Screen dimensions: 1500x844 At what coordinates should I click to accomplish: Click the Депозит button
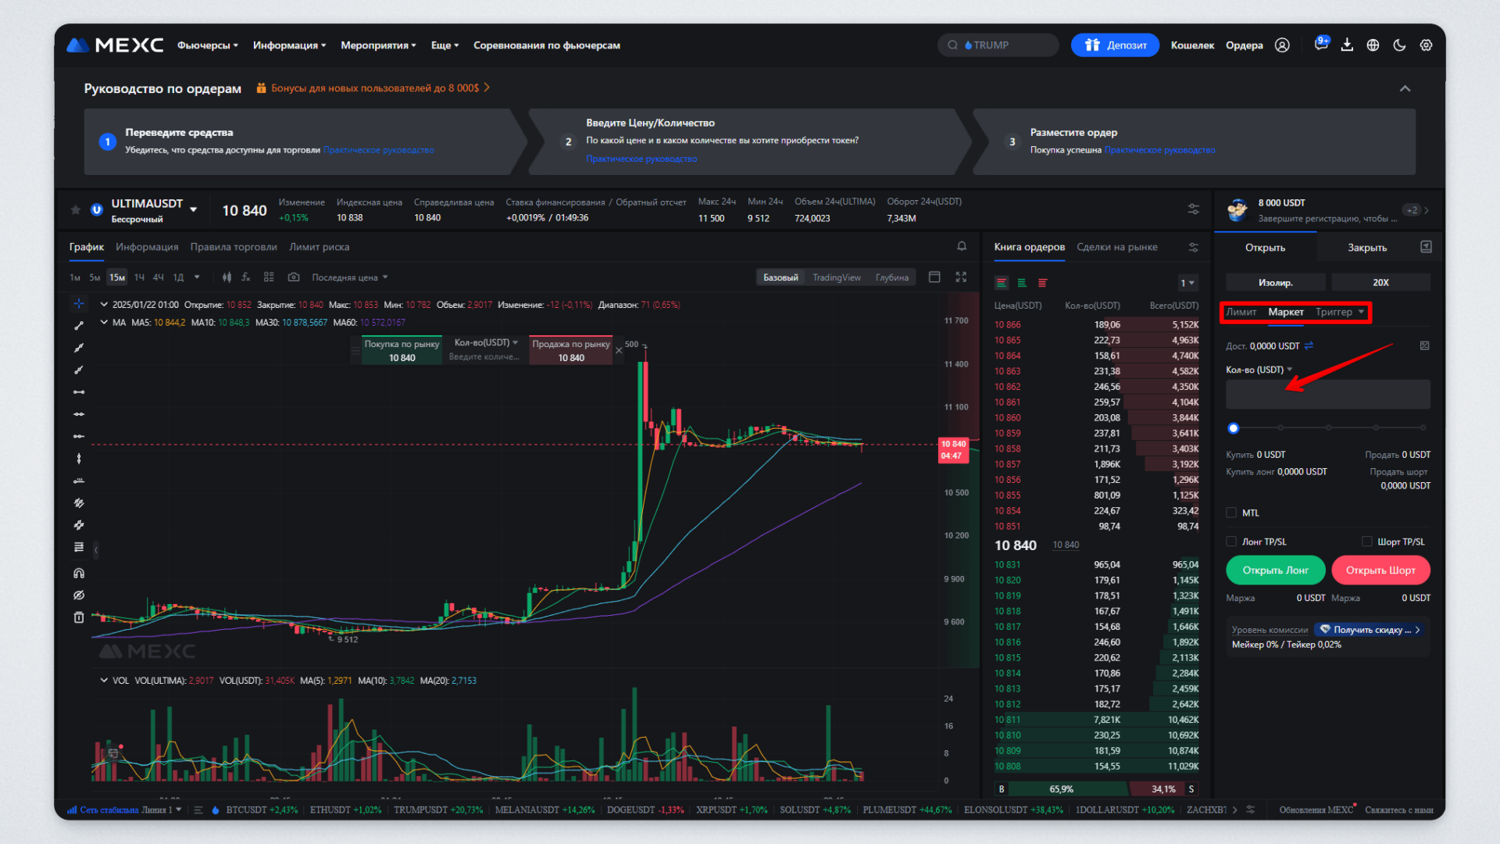(x=1115, y=45)
